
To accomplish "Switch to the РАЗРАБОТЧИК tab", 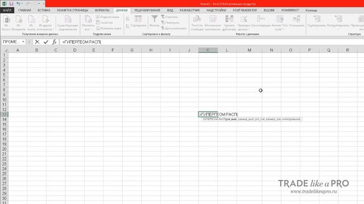I will pos(189,10).
